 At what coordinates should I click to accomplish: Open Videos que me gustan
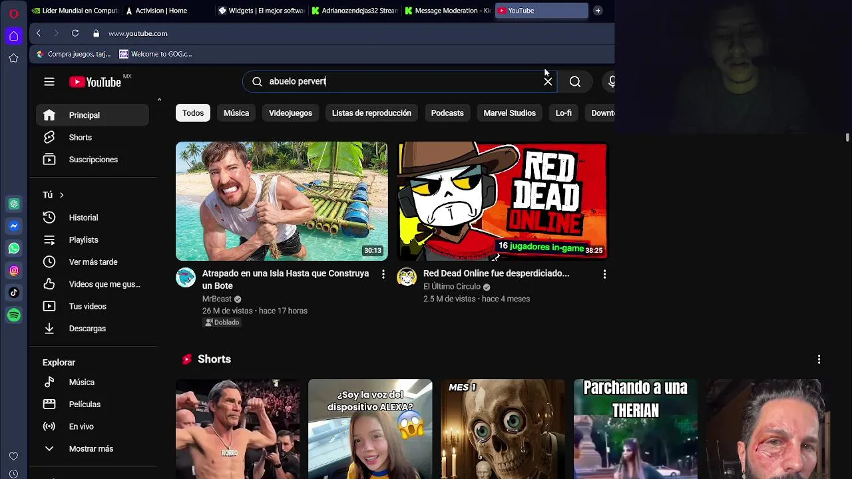pos(93,284)
